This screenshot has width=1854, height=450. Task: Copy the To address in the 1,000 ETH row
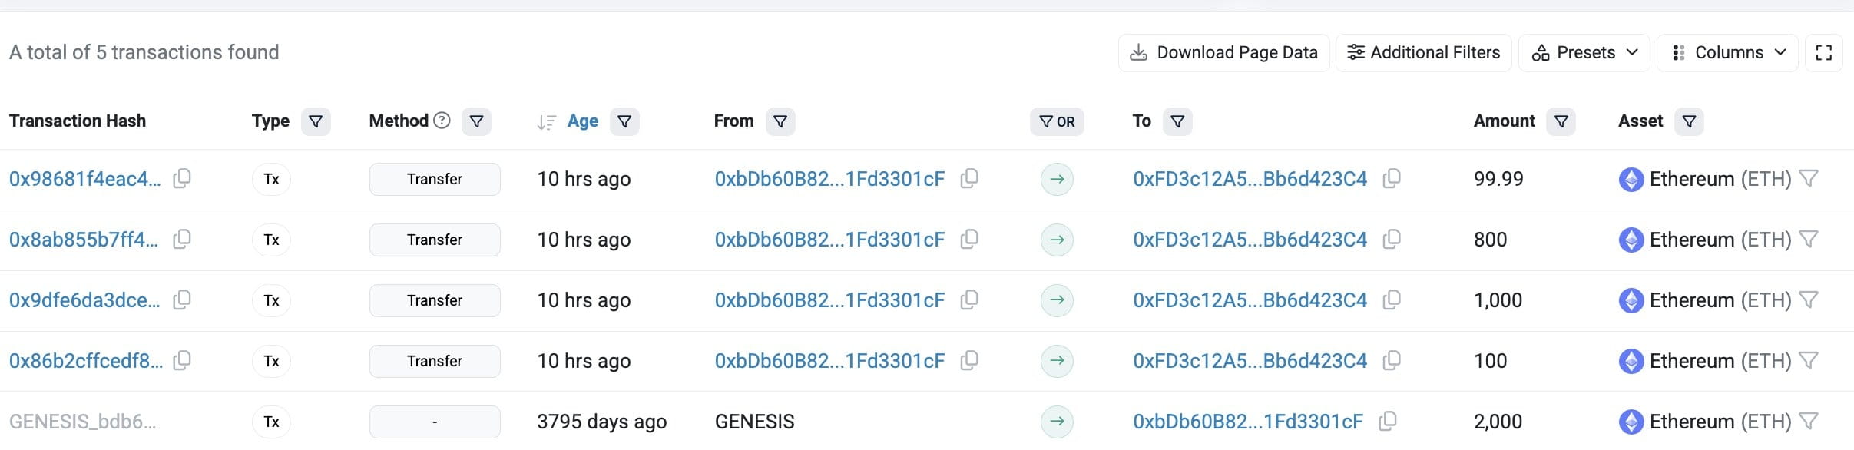(x=1391, y=300)
